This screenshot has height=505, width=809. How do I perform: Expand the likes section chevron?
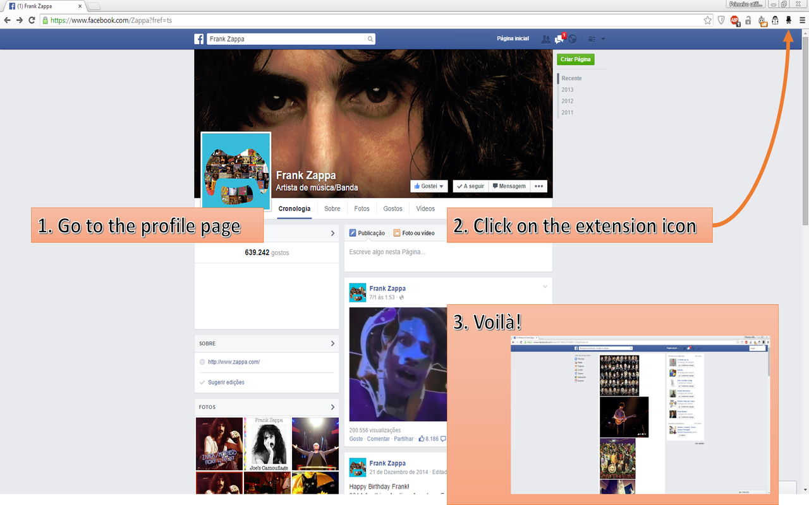[332, 234]
